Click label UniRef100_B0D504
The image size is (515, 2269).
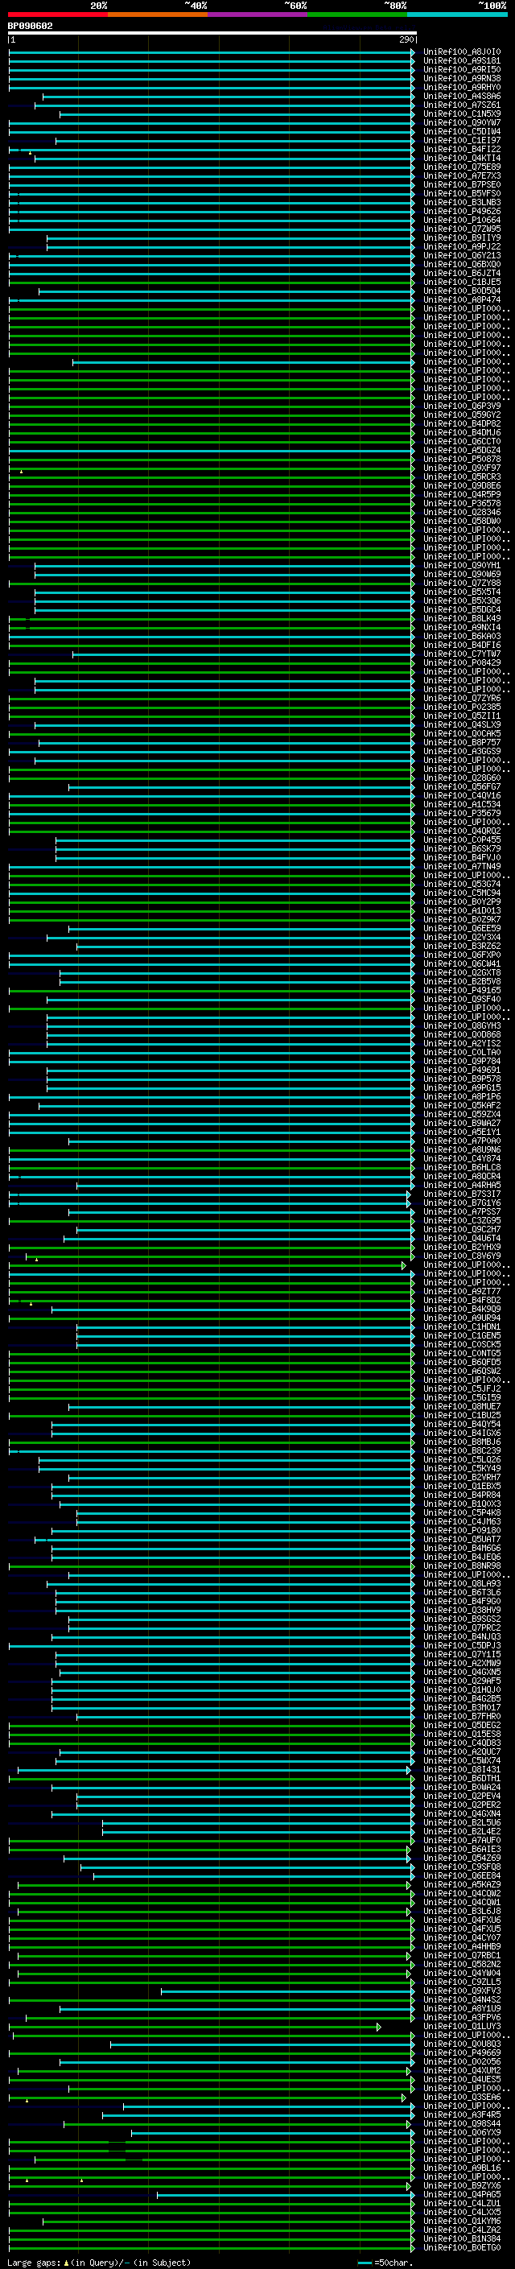pos(462,291)
